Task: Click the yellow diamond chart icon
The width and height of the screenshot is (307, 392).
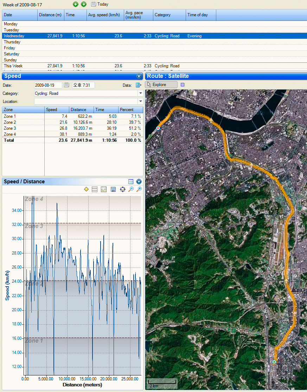Action: 87,190
